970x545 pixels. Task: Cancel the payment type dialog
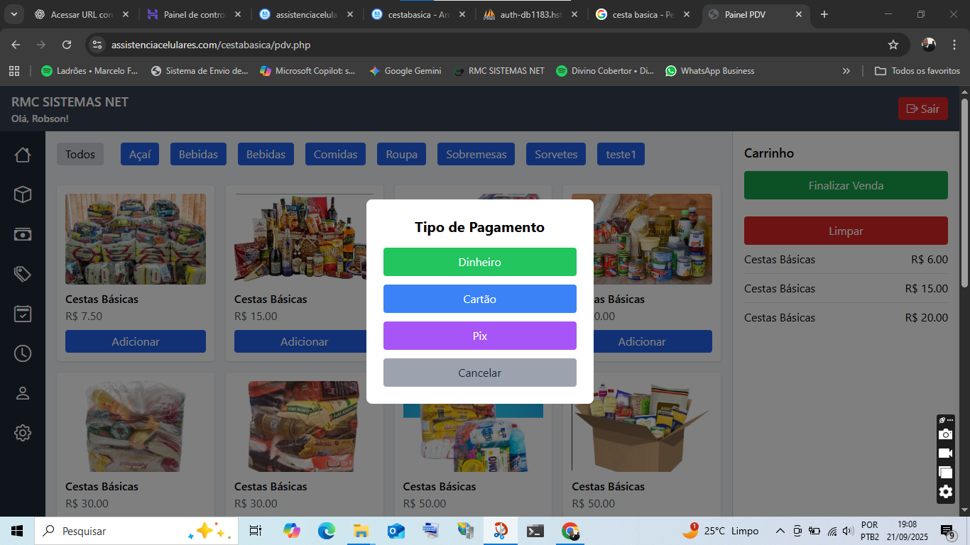coord(479,373)
